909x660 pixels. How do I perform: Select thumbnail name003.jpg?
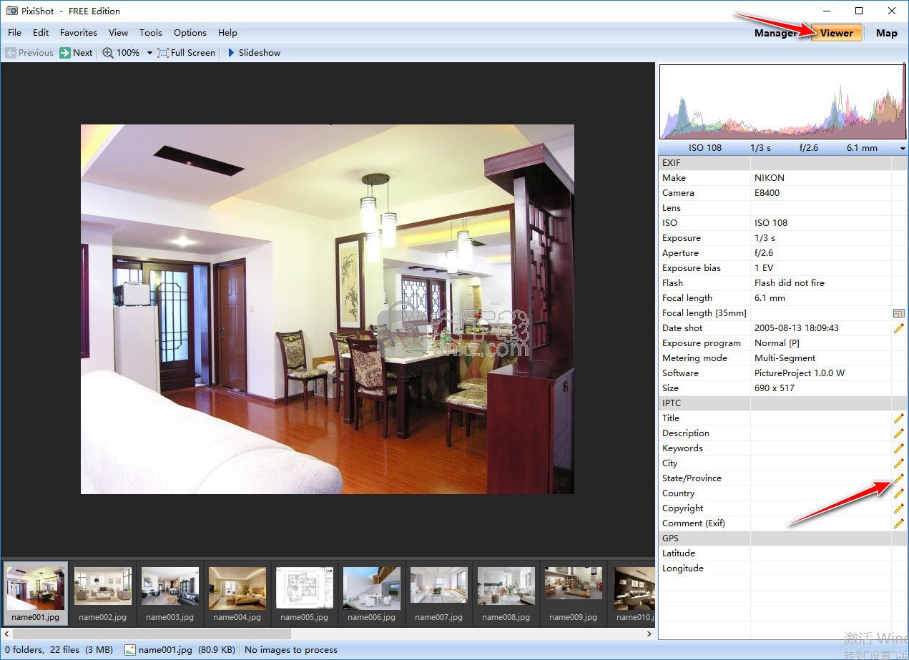170,593
